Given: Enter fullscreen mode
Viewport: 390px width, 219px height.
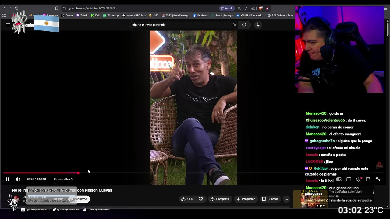Looking at the screenshot, I should point(378,179).
